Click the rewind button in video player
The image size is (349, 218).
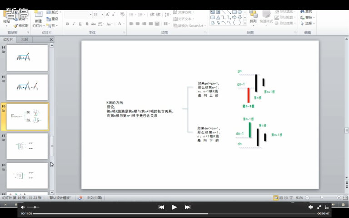click(161, 207)
